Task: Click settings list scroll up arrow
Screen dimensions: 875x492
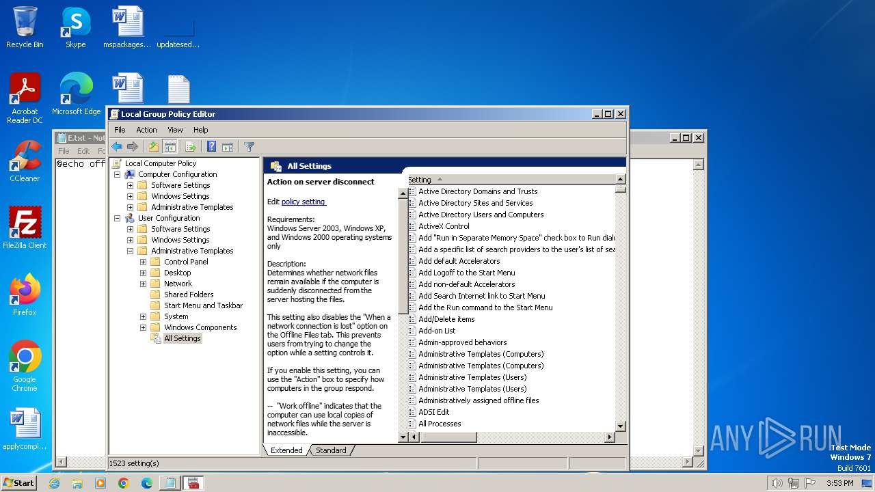Action: point(620,179)
